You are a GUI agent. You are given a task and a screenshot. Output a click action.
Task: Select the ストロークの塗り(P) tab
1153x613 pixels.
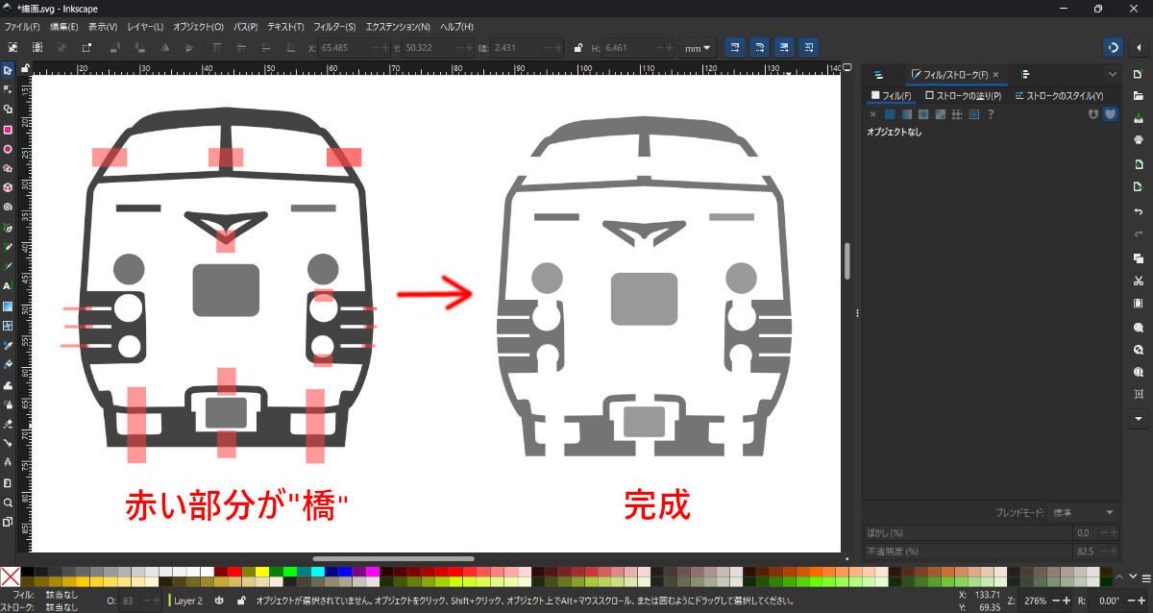coord(963,96)
